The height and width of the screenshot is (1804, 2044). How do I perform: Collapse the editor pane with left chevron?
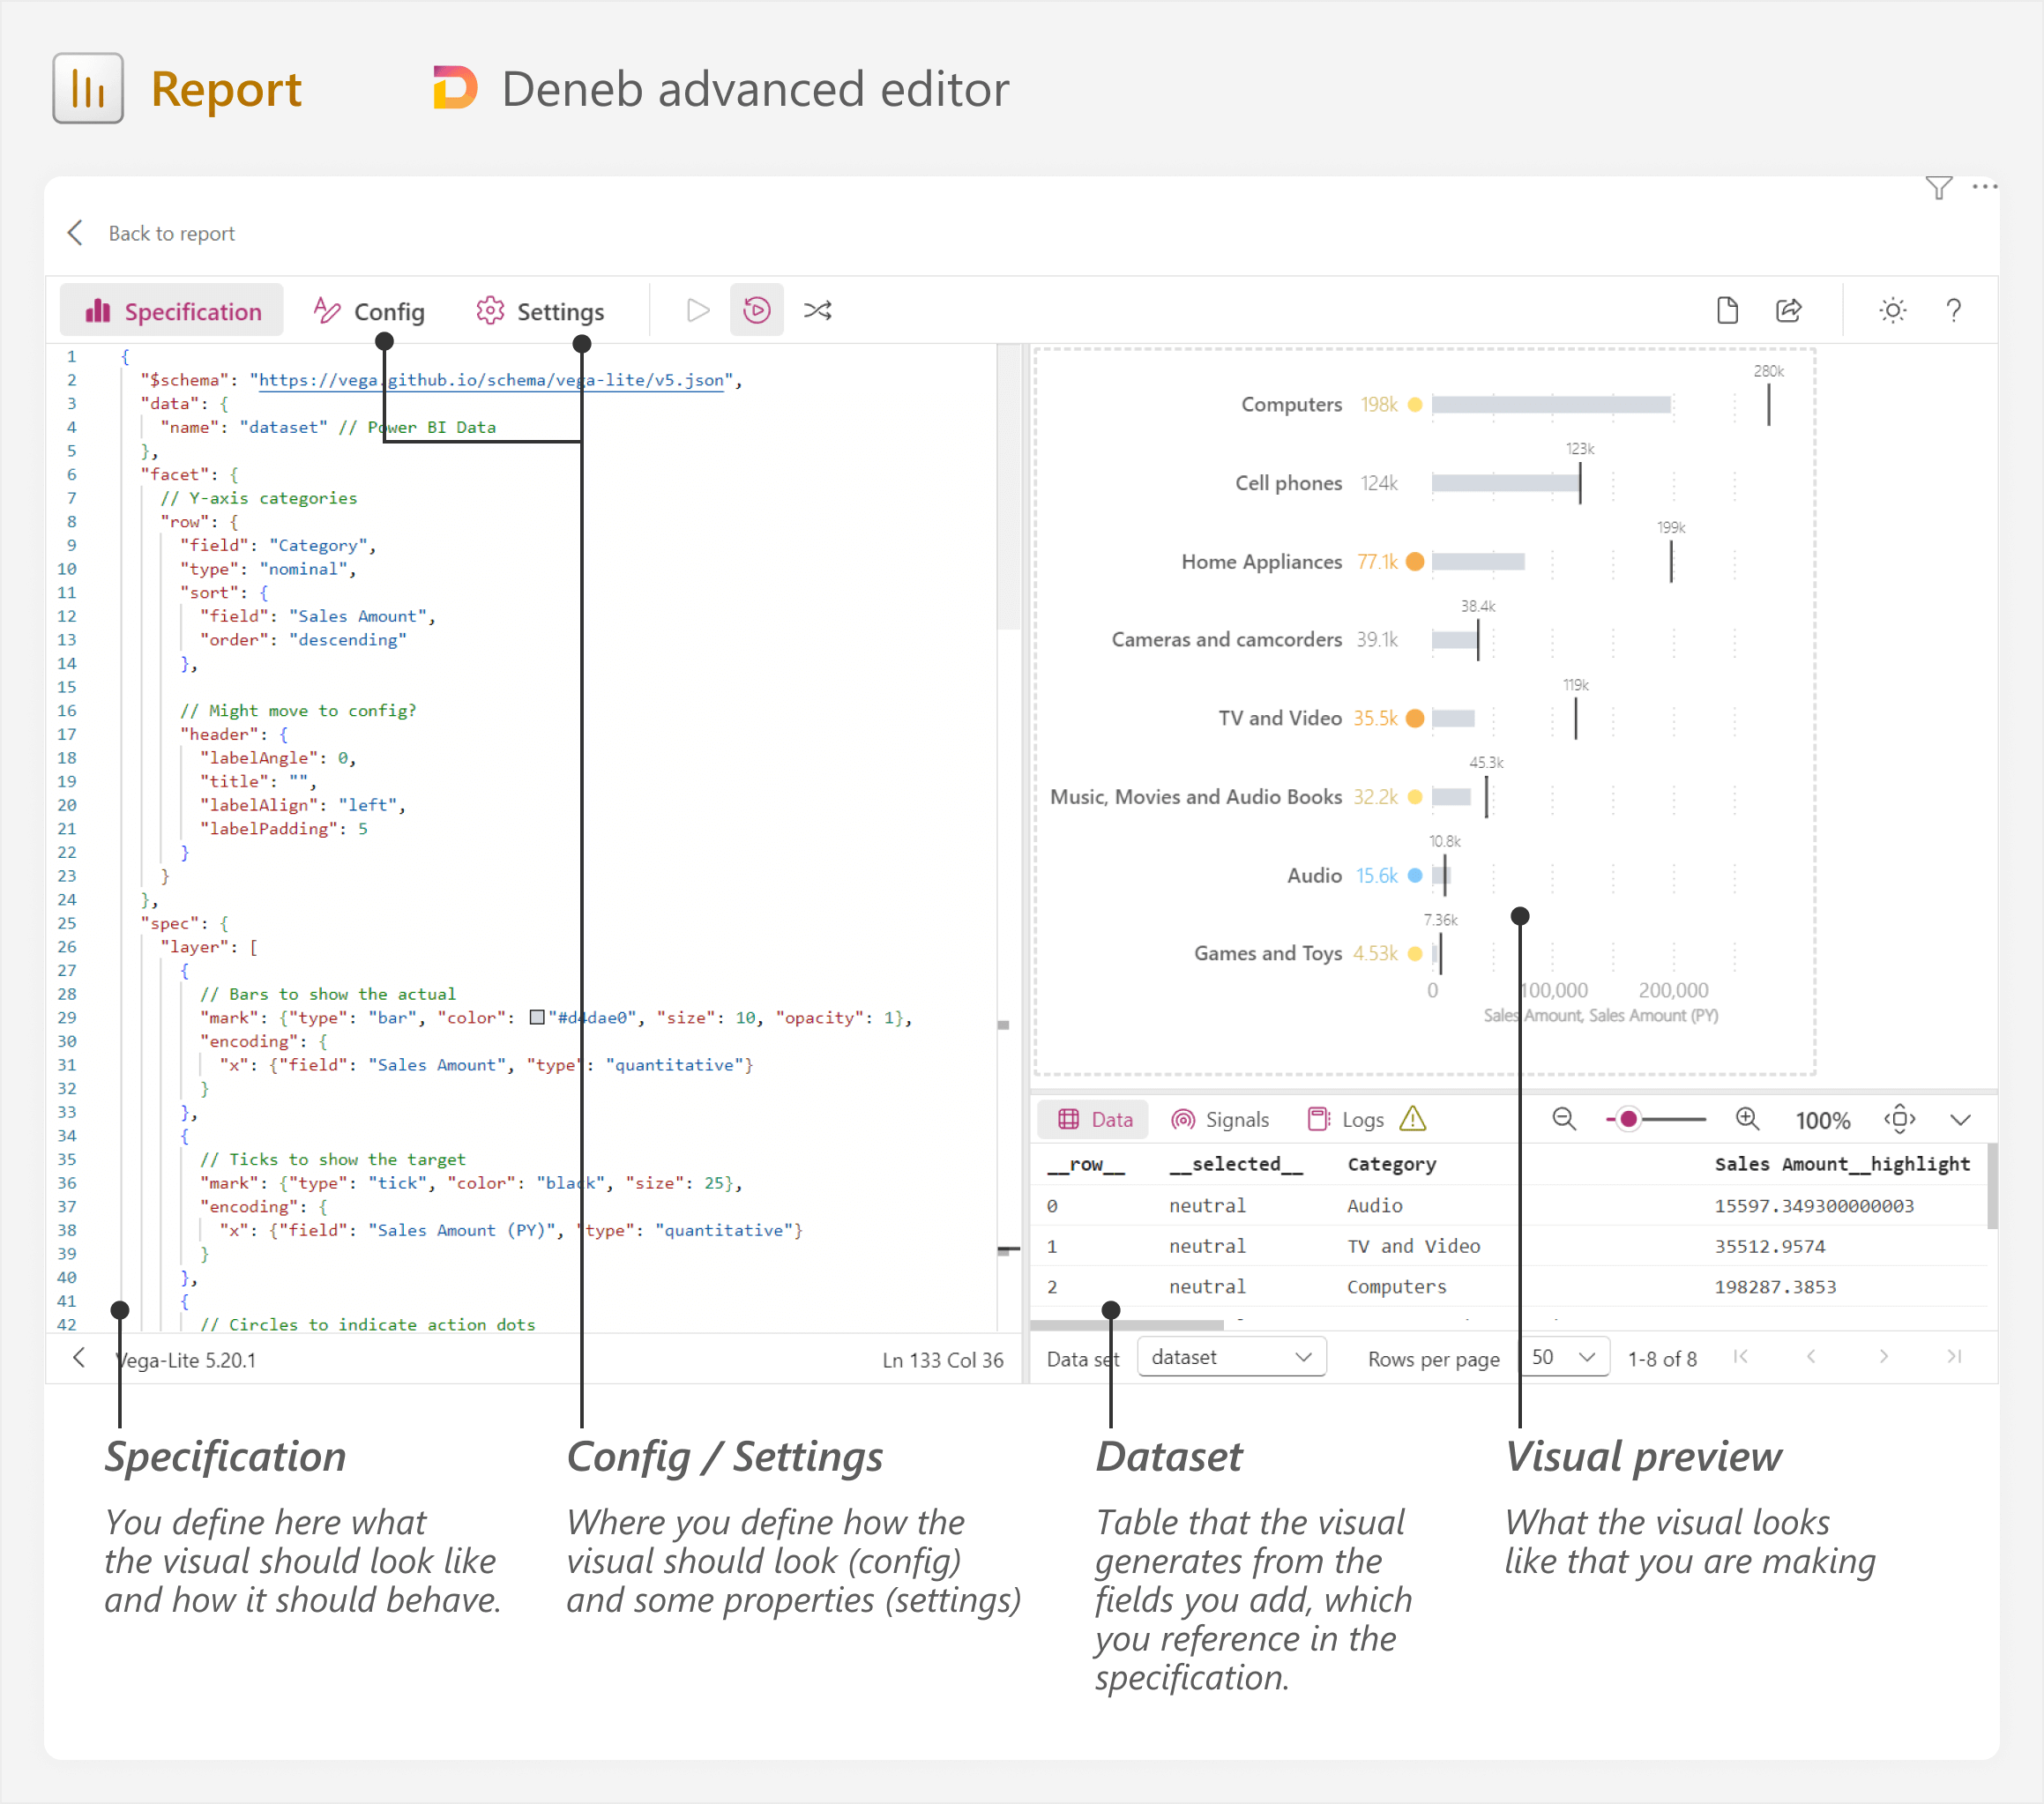(x=79, y=1357)
